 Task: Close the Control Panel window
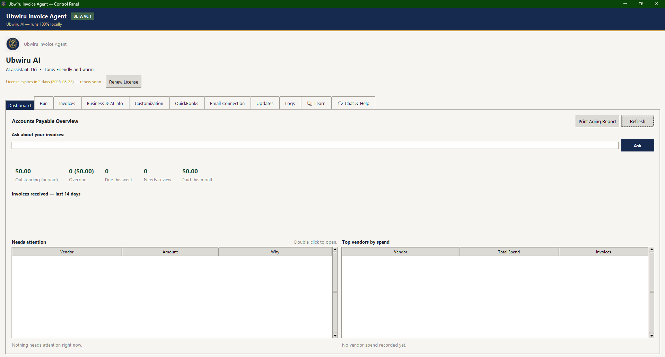coord(657,4)
